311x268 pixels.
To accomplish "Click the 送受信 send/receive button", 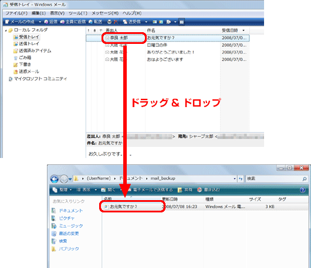I will (131, 22).
